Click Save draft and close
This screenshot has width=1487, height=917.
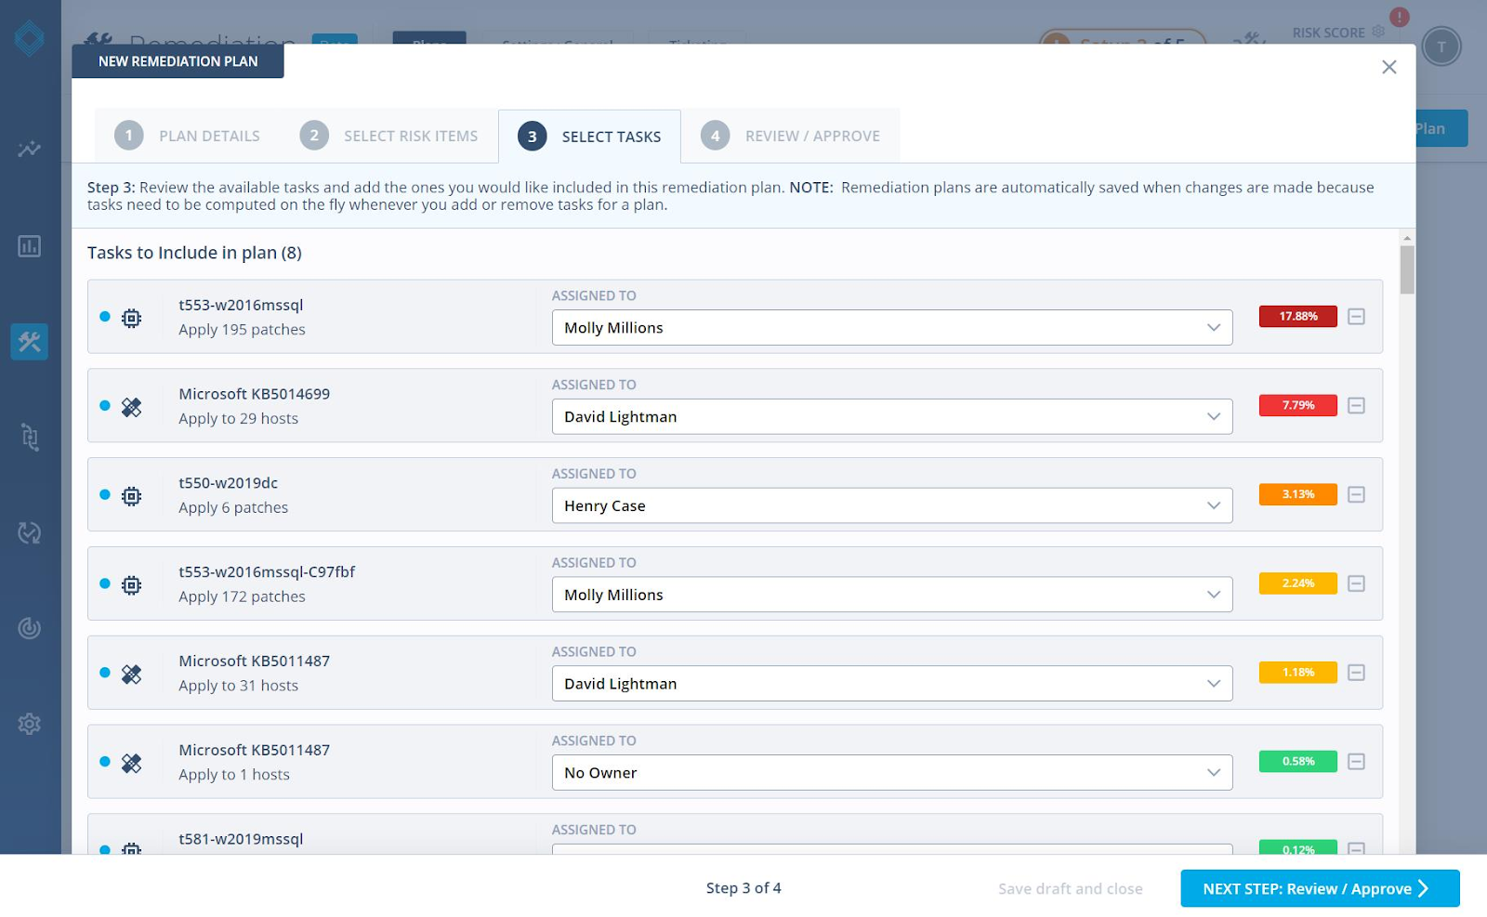[x=1070, y=889]
